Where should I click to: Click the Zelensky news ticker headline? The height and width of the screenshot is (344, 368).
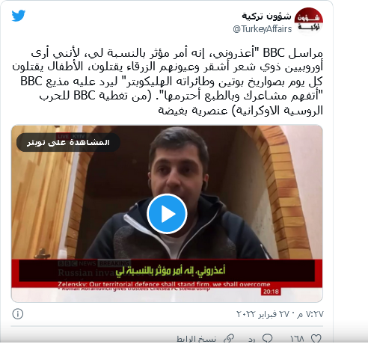pos(164,284)
